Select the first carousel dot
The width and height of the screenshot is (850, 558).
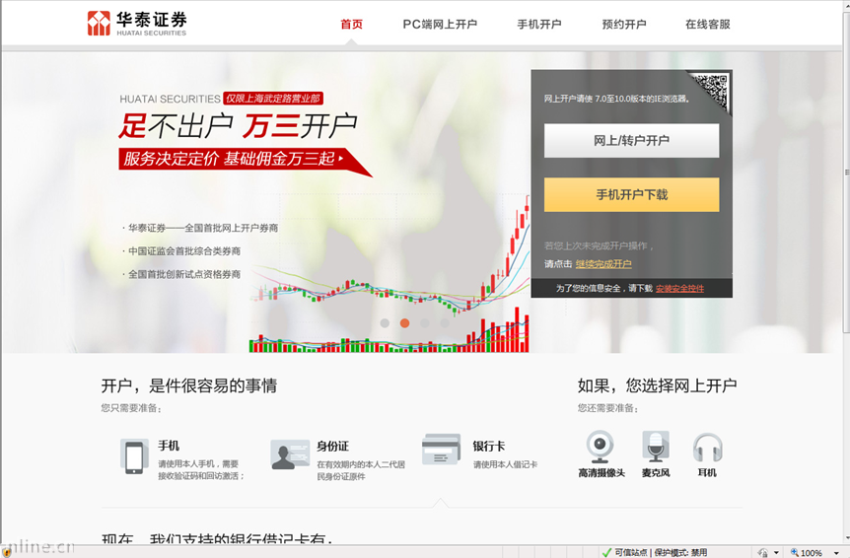[x=385, y=323]
